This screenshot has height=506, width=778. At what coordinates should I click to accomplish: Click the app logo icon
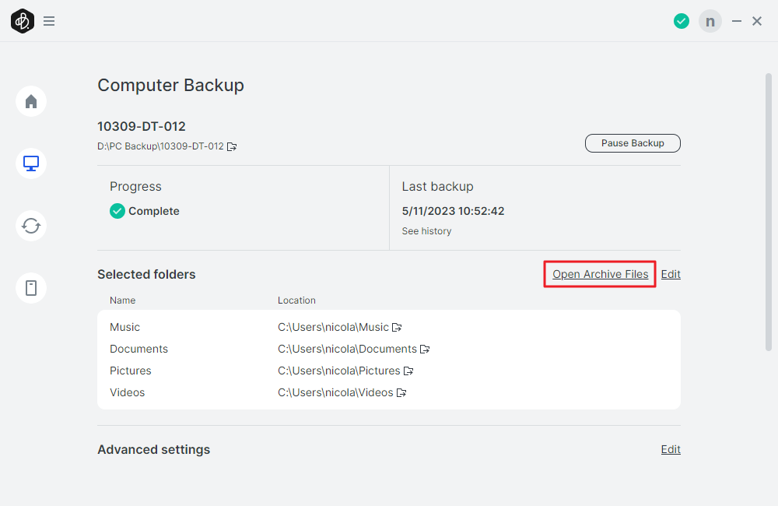[22, 21]
